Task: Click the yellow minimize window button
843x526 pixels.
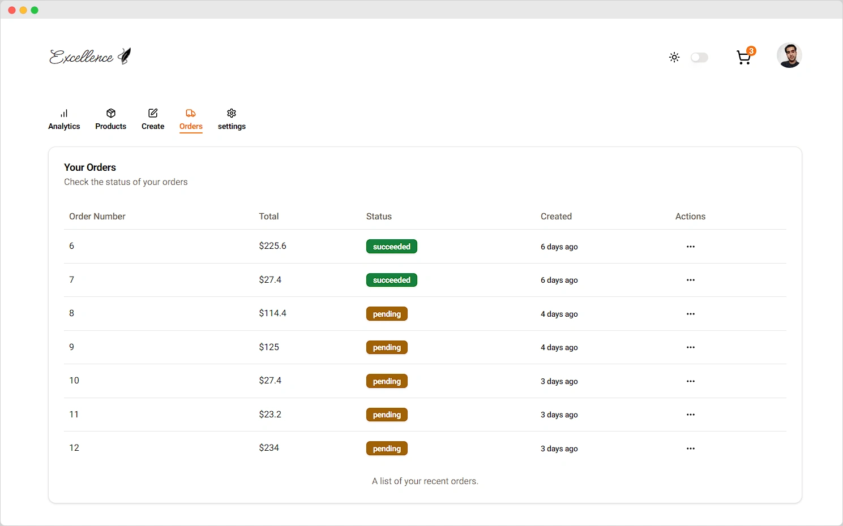Action: (x=23, y=10)
